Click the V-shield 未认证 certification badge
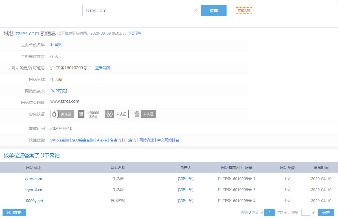This screenshot has width=338, height=219. click(x=117, y=114)
